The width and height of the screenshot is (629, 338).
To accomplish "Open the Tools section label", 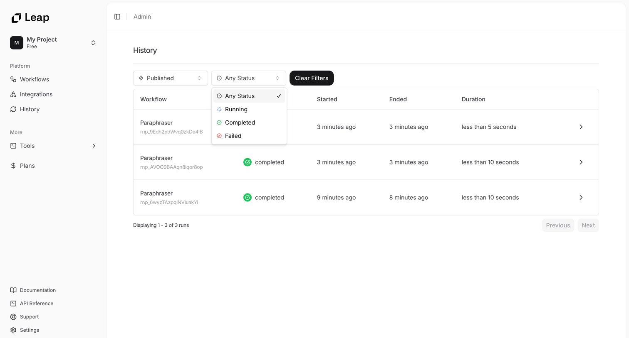I will [27, 146].
